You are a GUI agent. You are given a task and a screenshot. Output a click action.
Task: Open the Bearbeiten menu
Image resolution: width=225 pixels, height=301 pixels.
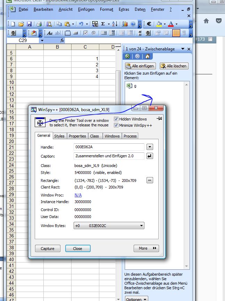43,9
